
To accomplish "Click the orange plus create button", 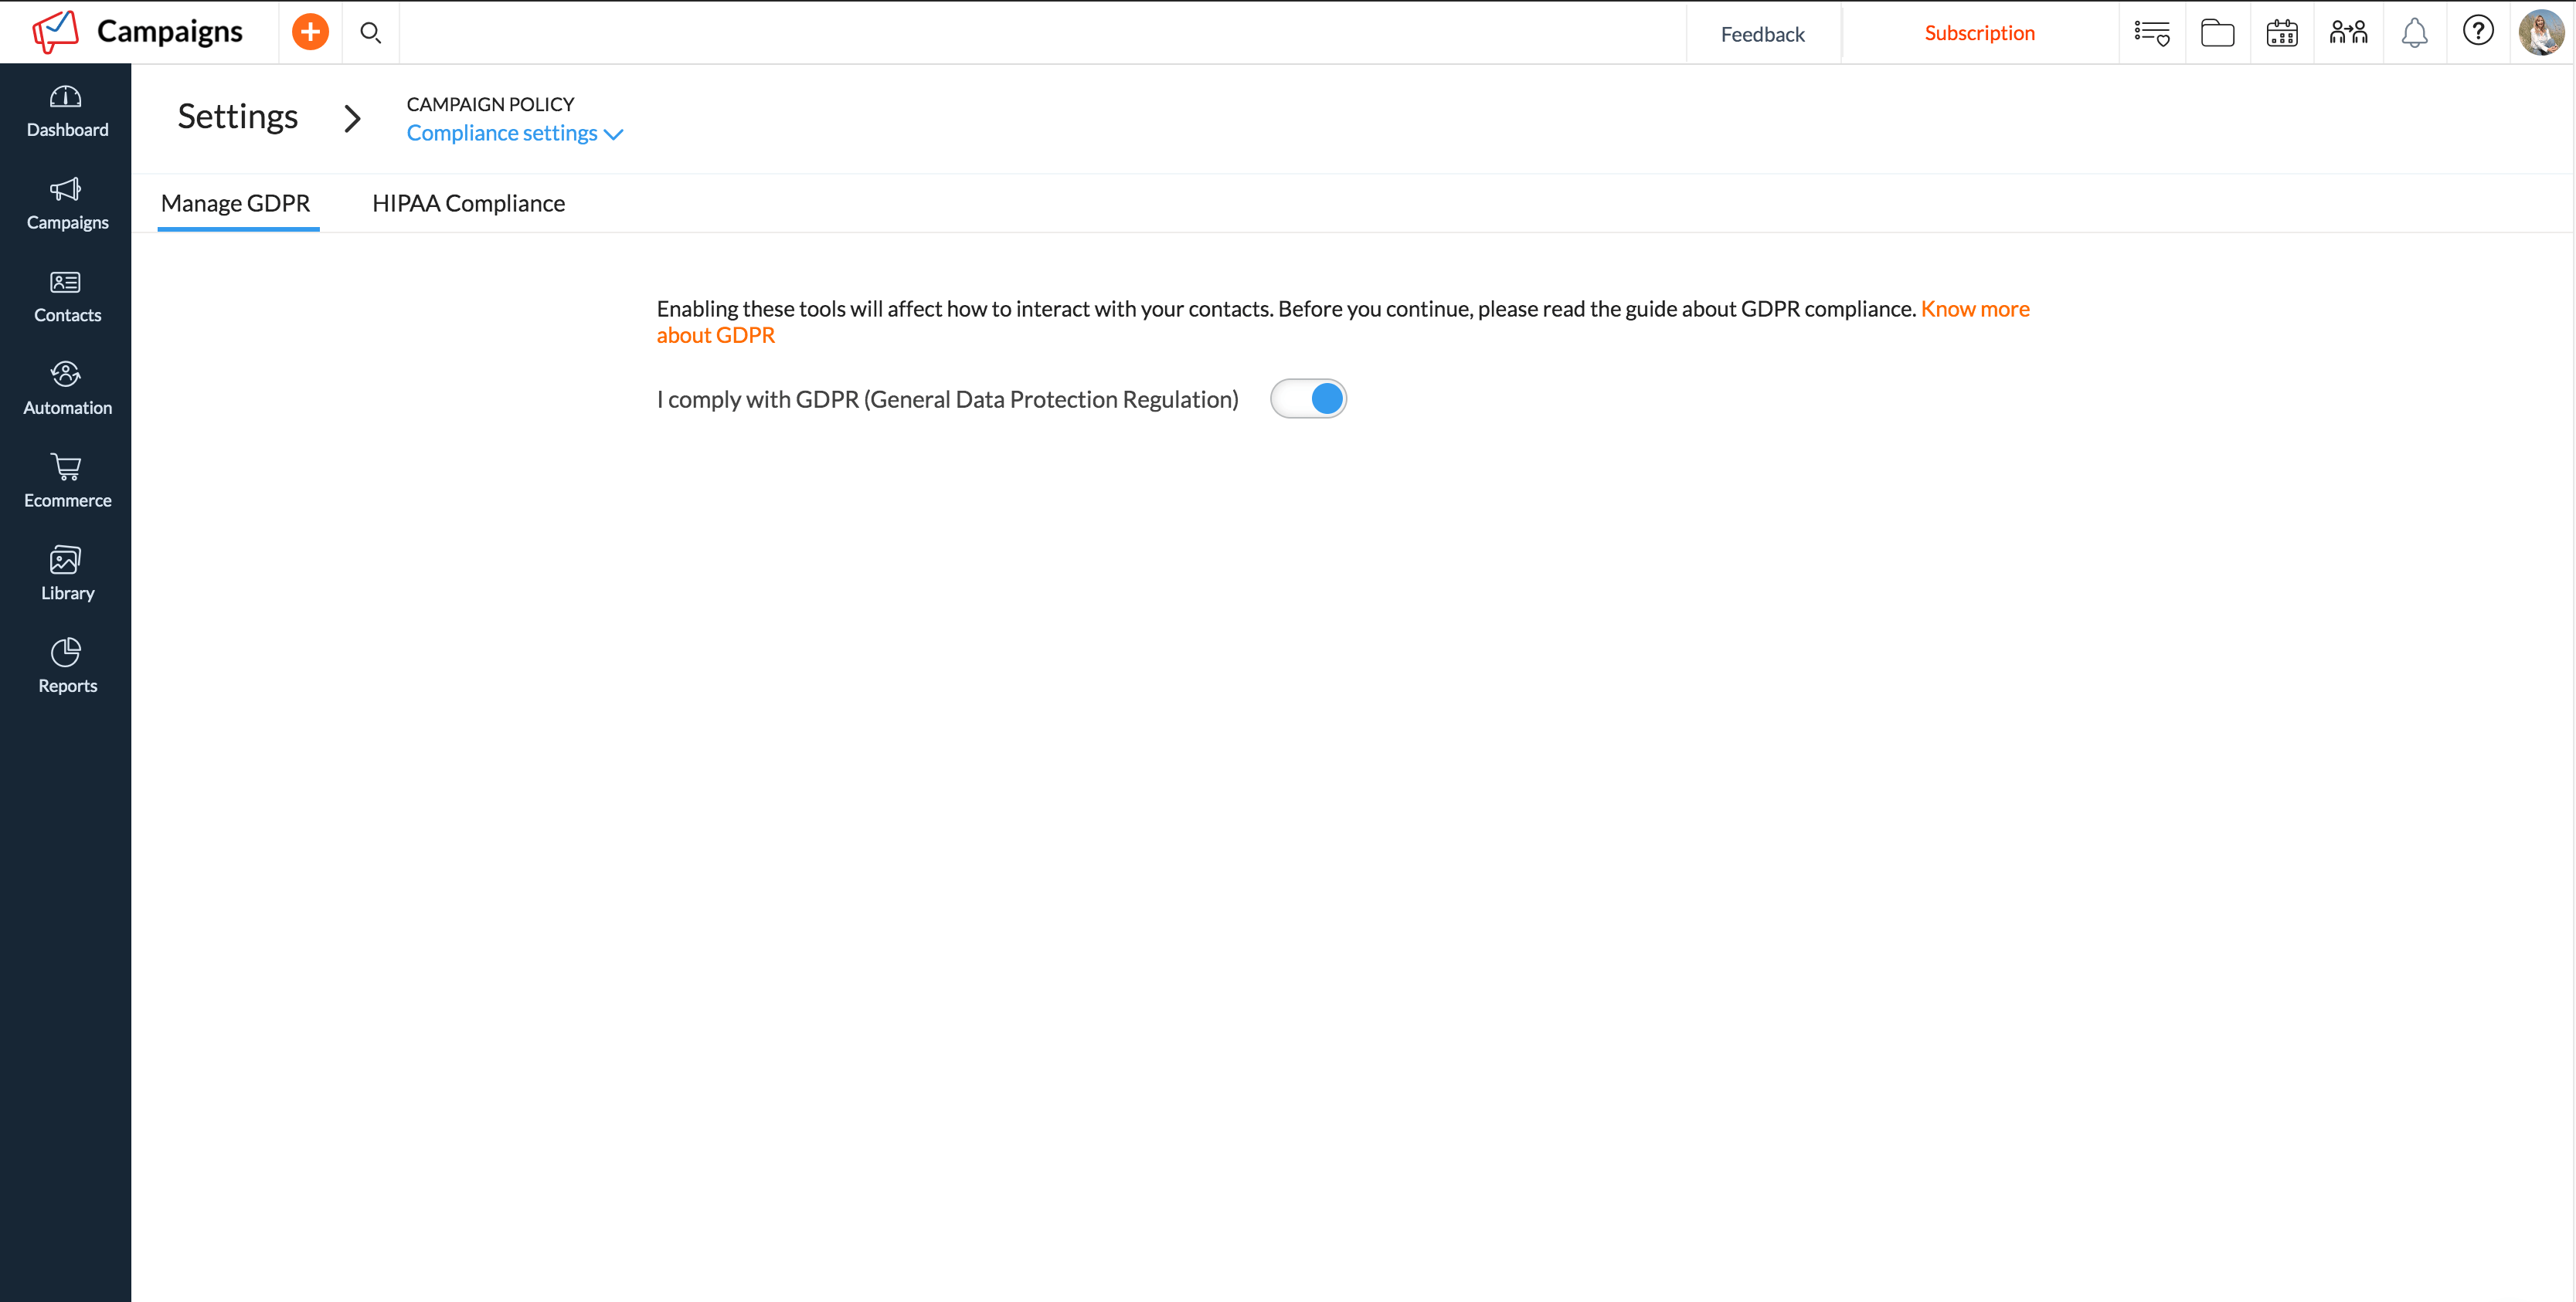I will 310,32.
